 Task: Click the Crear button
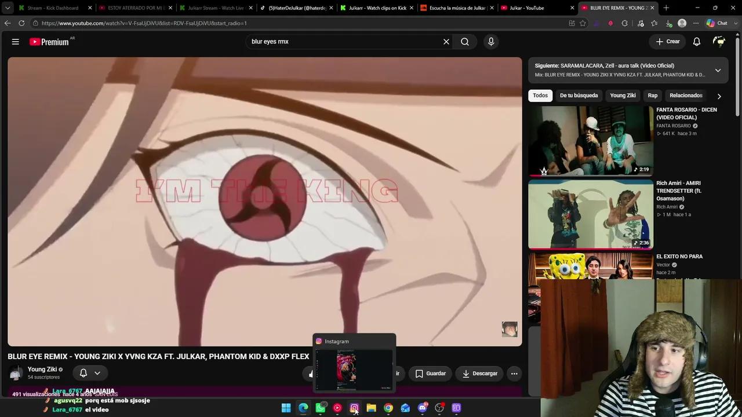click(668, 42)
